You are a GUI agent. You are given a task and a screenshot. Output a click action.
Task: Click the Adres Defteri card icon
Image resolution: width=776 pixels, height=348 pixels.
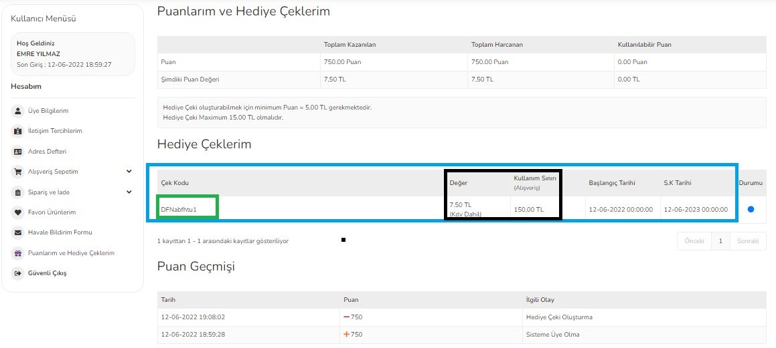click(18, 152)
